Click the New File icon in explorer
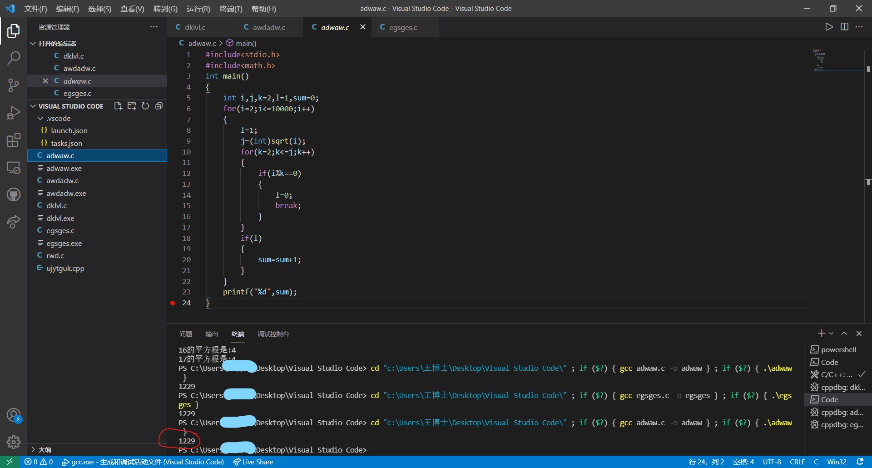The width and height of the screenshot is (872, 468). coord(118,106)
